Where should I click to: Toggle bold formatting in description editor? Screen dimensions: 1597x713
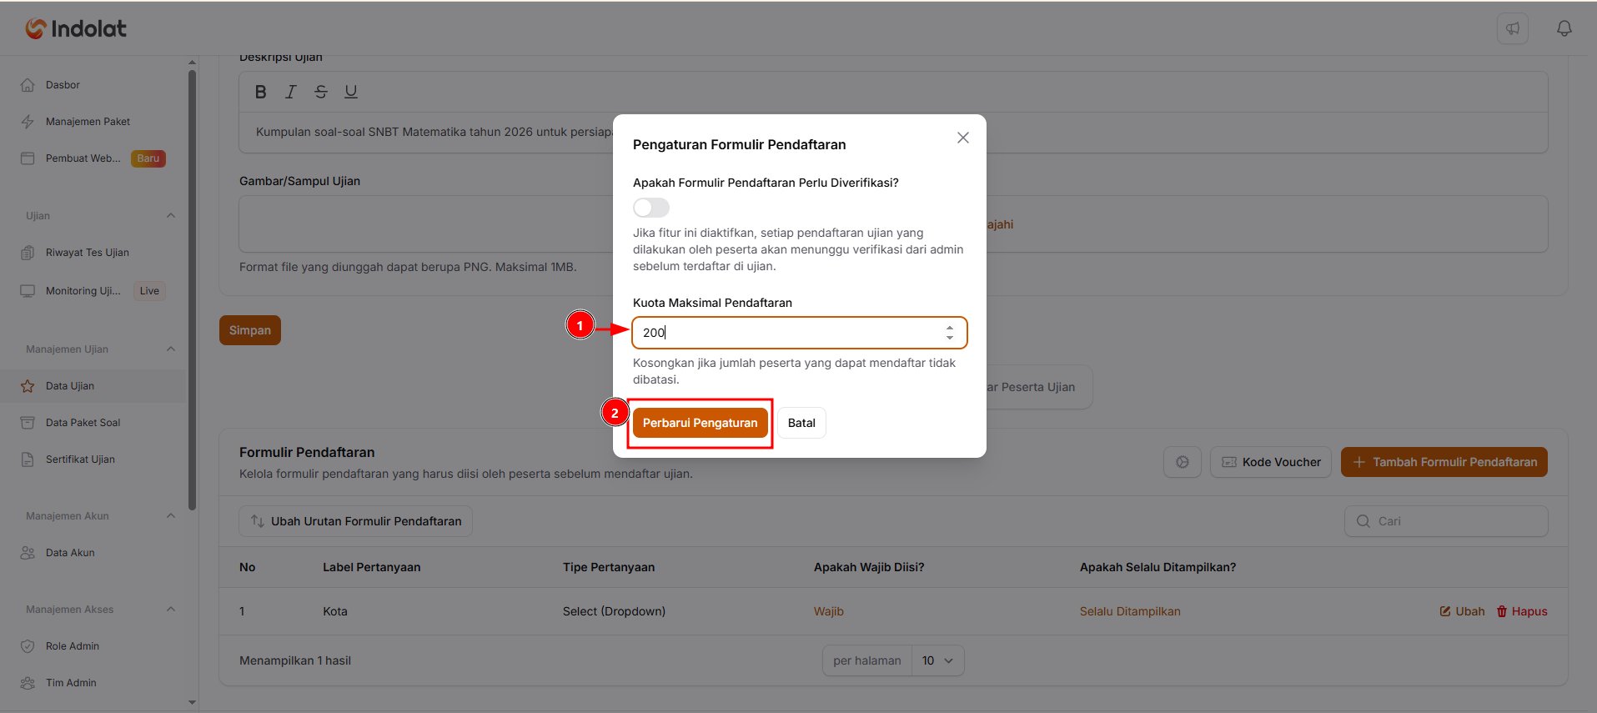[261, 92]
